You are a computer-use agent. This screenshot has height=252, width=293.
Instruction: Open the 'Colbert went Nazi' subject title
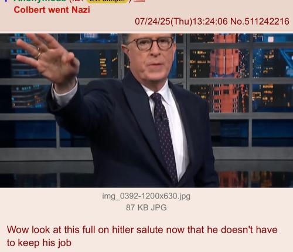(x=52, y=10)
